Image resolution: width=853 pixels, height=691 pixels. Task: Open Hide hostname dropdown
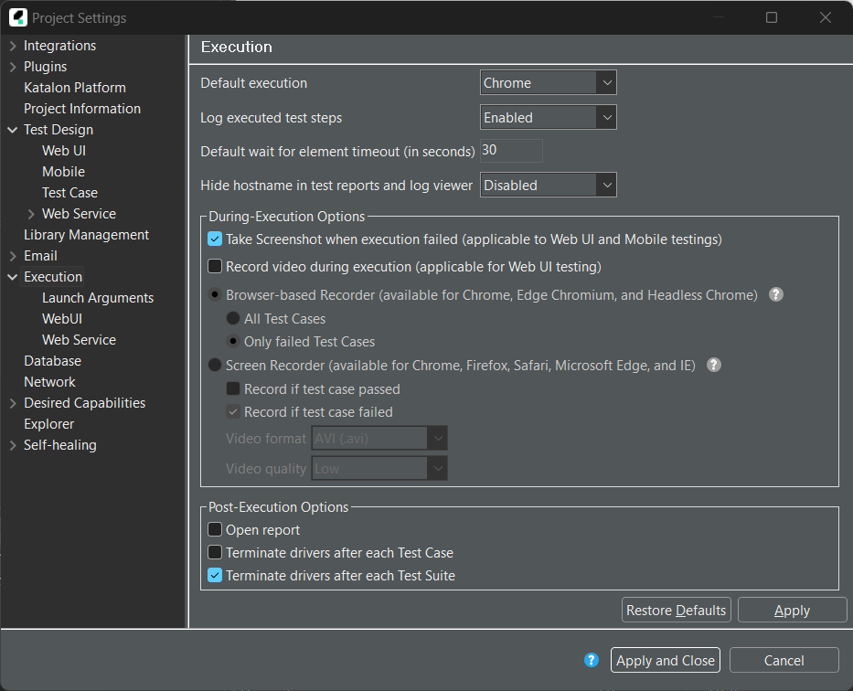[549, 185]
